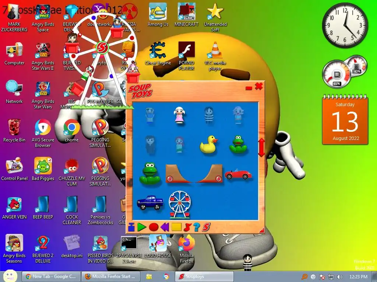Open help via the blue question mark
Viewport: 377px width, 282px height.
[197, 227]
